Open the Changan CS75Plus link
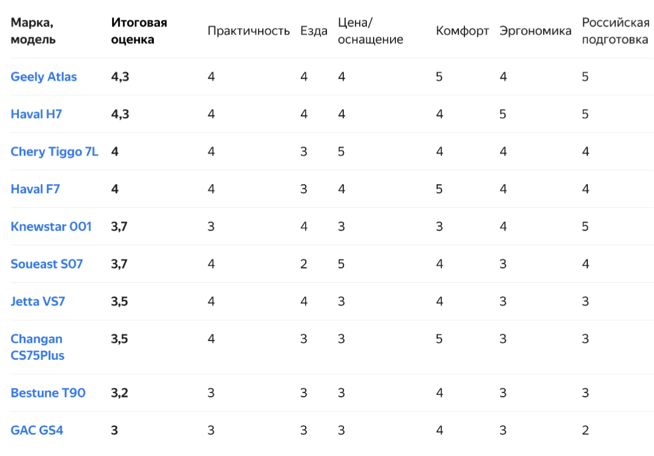The width and height of the screenshot is (654, 456). point(38,347)
